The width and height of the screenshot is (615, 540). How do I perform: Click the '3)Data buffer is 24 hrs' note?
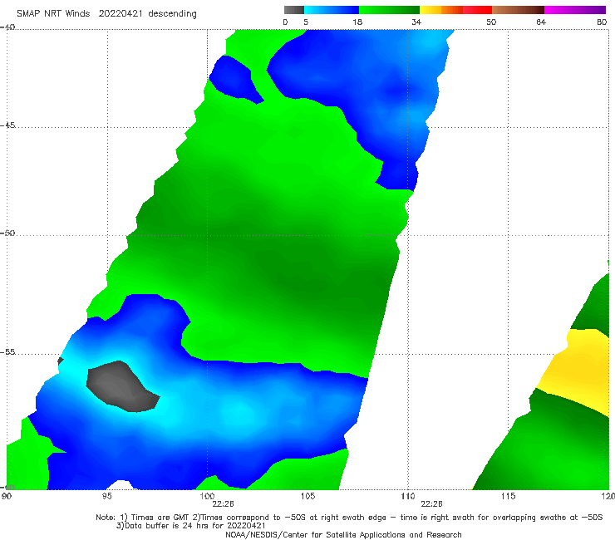(191, 526)
